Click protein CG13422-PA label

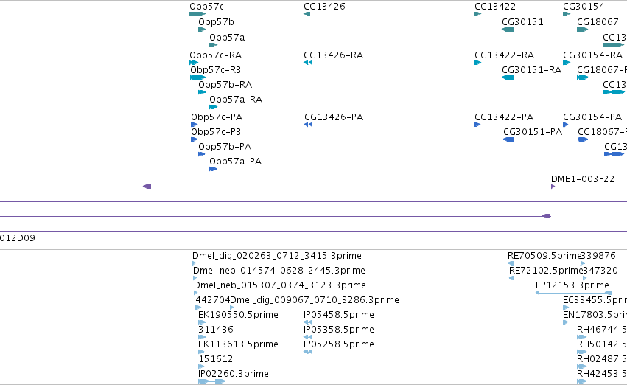[504, 117]
